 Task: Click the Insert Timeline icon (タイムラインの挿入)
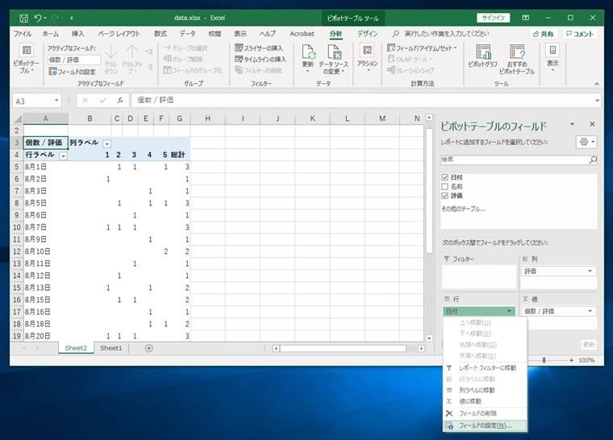(260, 59)
